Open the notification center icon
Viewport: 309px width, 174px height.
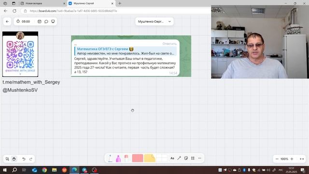point(303,170)
